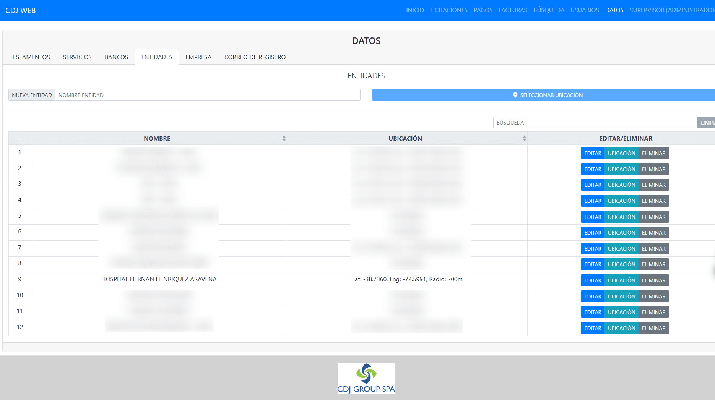Set location for Hospital Hernan Henriquez Aravena
This screenshot has height=400, width=715.
pos(621,280)
